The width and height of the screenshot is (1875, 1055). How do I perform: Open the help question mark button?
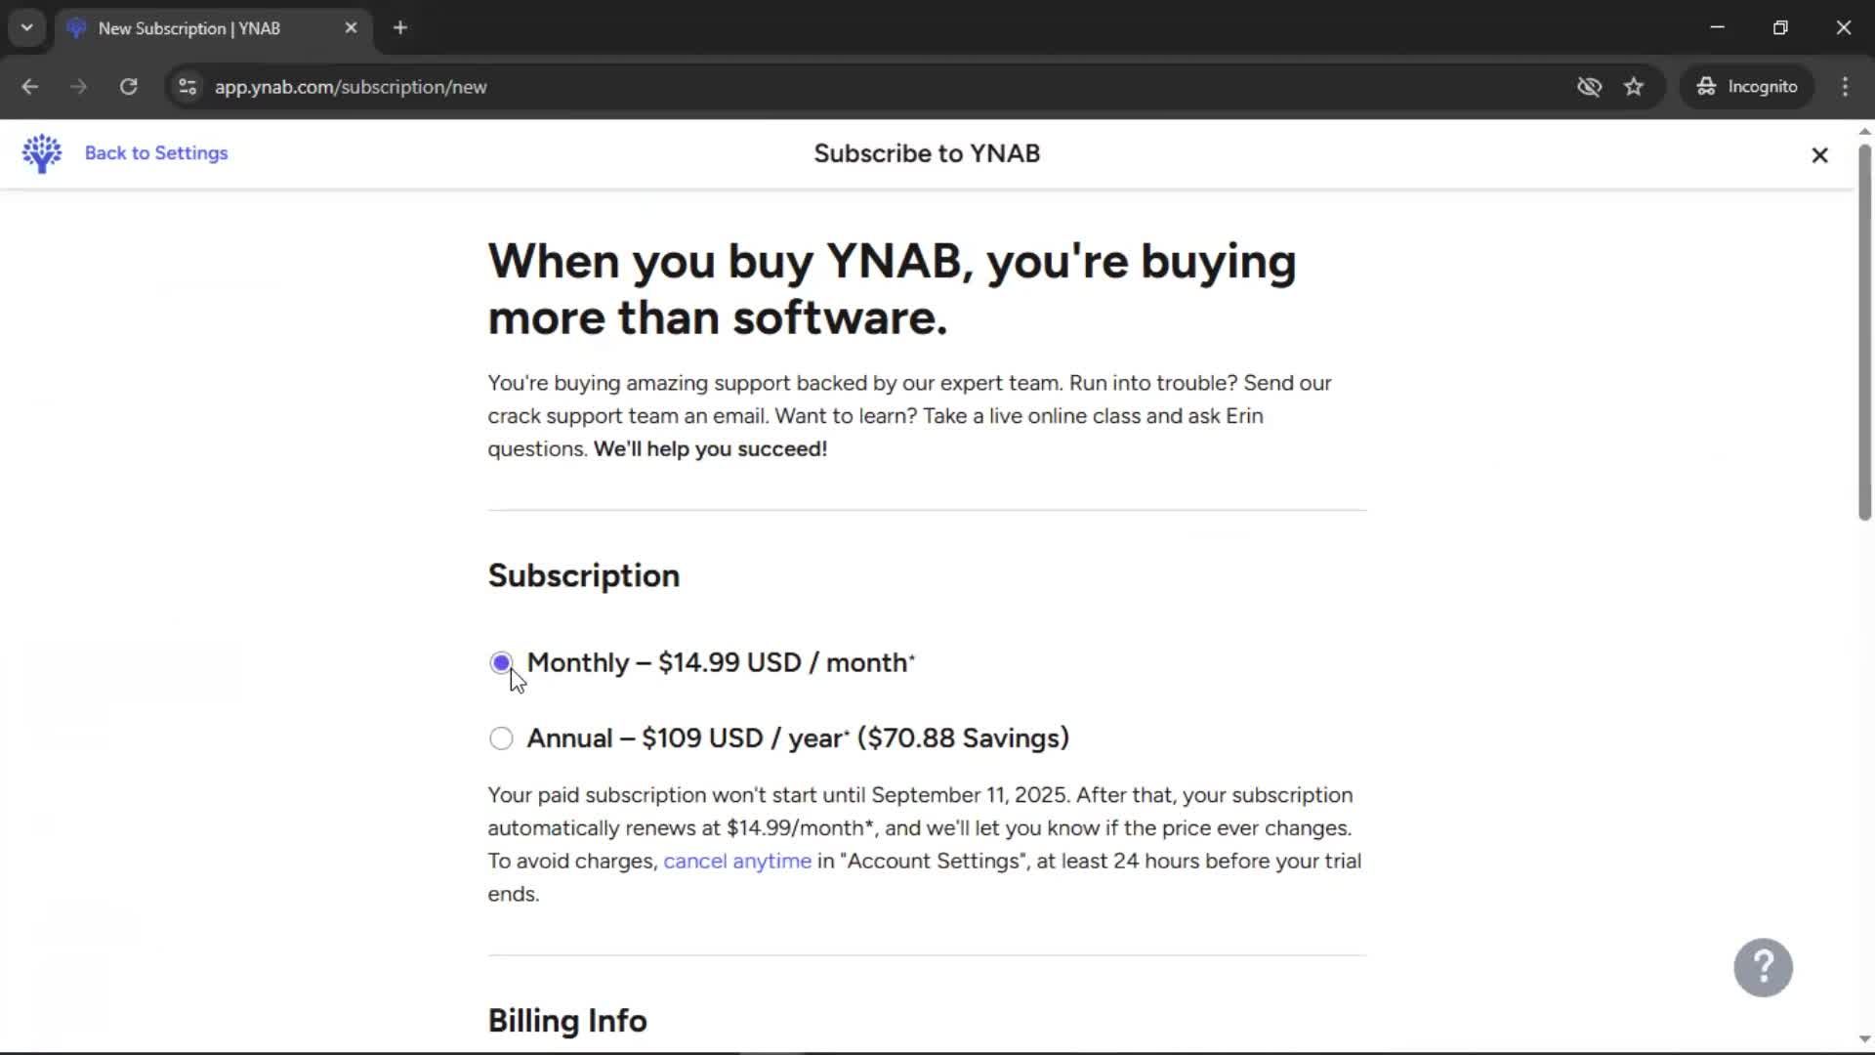click(x=1763, y=968)
